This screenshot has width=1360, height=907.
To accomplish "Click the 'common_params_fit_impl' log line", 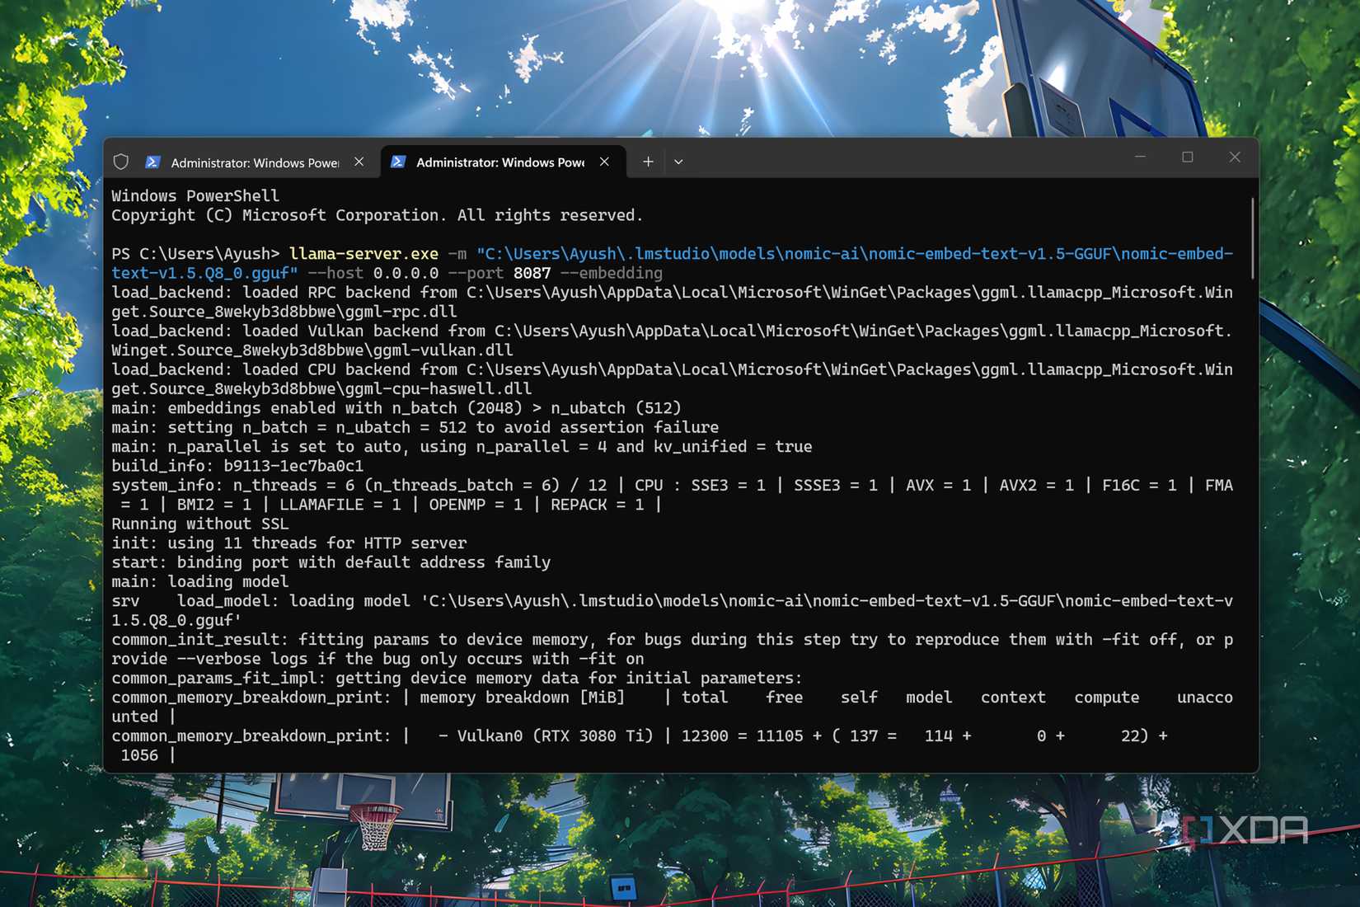I will tap(457, 678).
